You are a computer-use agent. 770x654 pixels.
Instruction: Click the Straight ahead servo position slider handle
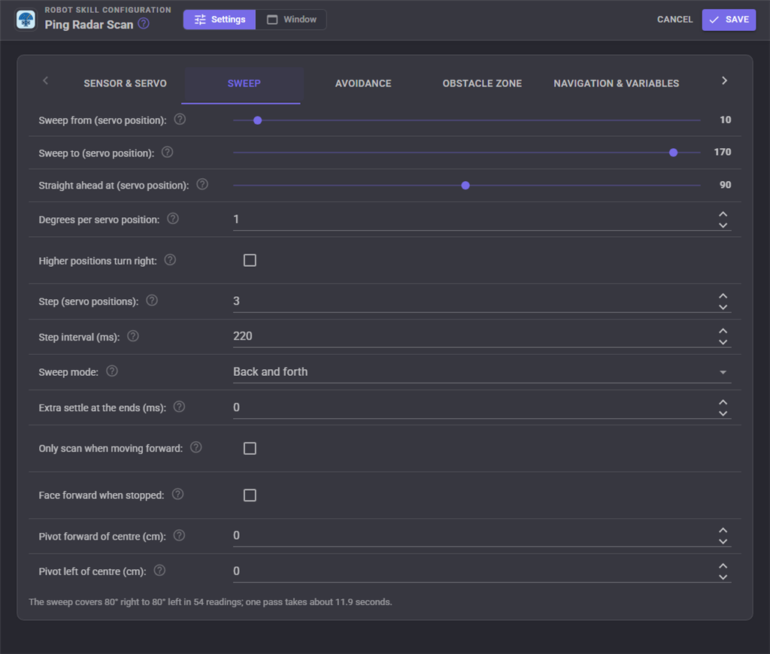pyautogui.click(x=465, y=186)
